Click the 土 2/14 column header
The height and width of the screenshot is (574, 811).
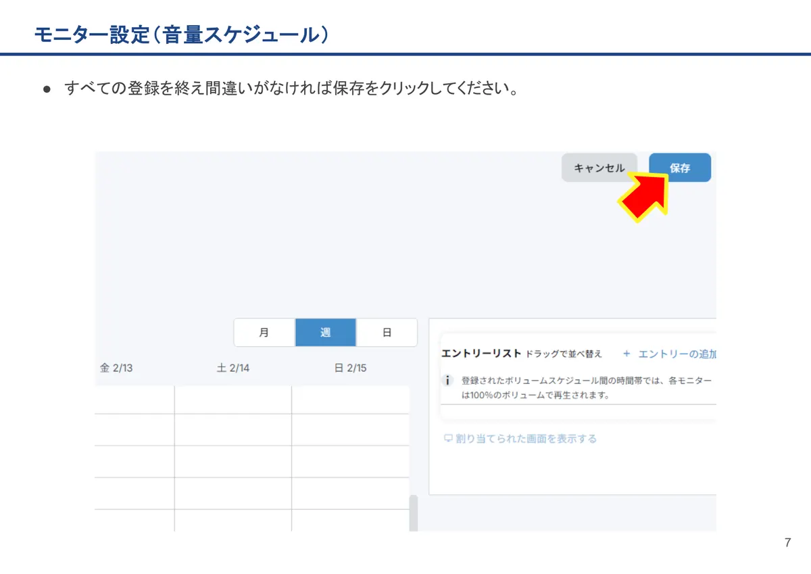pyautogui.click(x=233, y=368)
